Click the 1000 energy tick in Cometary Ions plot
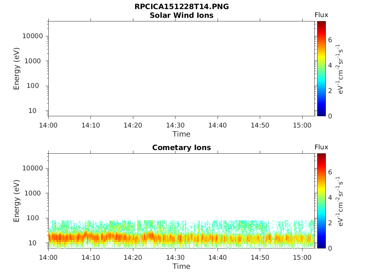 coord(32,193)
